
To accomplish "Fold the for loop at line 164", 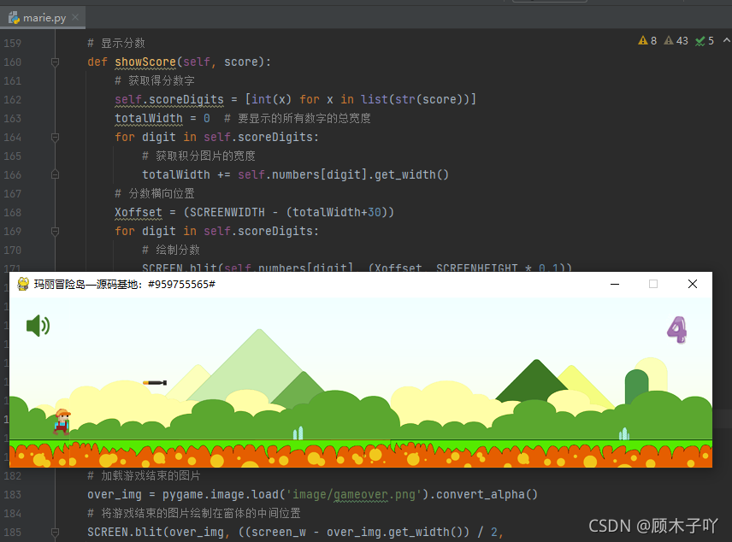I will (x=55, y=138).
